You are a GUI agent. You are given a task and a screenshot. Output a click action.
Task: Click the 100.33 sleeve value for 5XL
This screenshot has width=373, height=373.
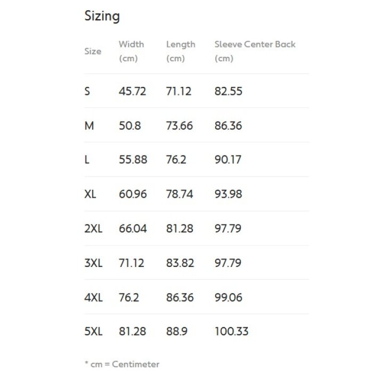[231, 331]
